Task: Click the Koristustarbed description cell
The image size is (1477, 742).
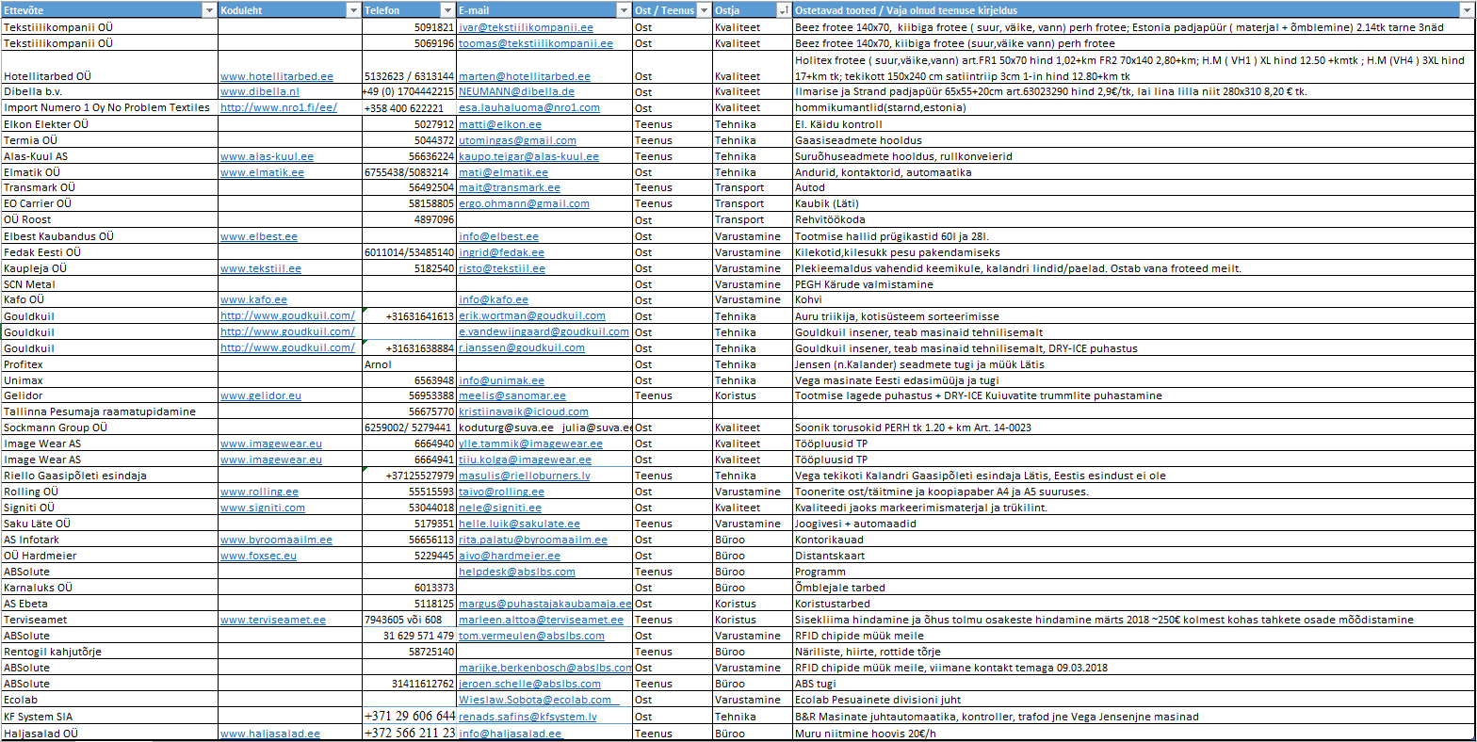Action: [x=1134, y=604]
